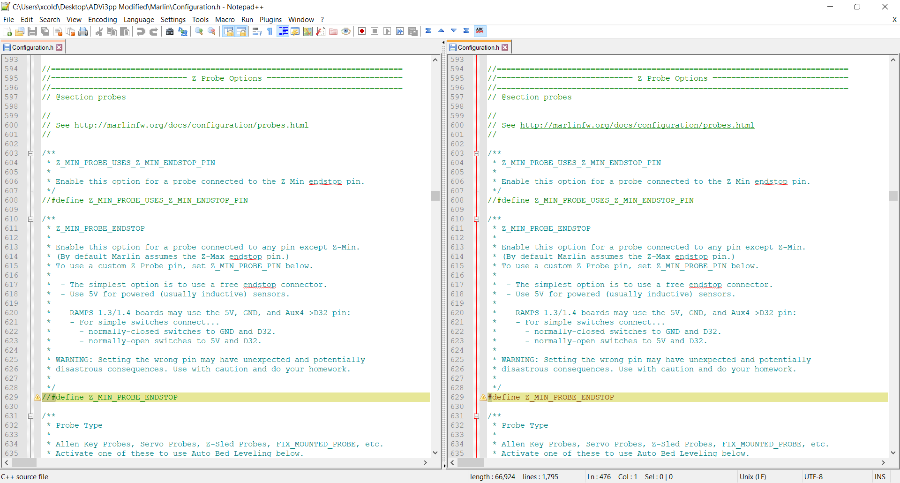Open the Window menu
Viewport: 900px width, 483px height.
point(301,19)
